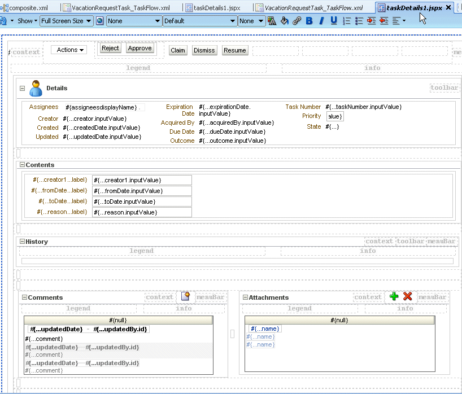The height and width of the screenshot is (394, 462).
Task: Select the Expiration Date label
Action: 180,110
